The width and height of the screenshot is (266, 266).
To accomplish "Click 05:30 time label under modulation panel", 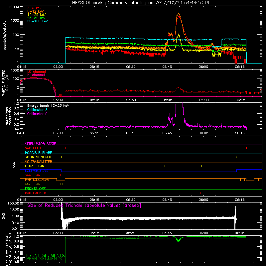I will [131, 133].
